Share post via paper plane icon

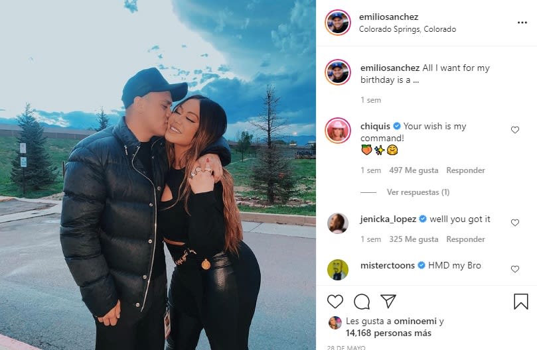tap(388, 301)
